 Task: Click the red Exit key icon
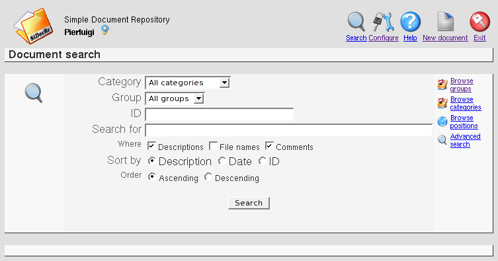pos(479,22)
